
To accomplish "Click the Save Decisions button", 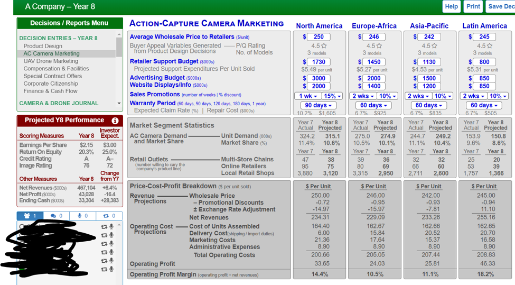I will pos(500,6).
